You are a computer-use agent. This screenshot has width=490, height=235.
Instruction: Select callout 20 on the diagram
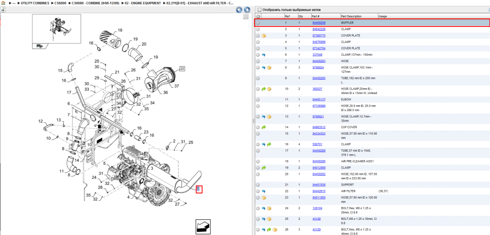tap(144, 44)
